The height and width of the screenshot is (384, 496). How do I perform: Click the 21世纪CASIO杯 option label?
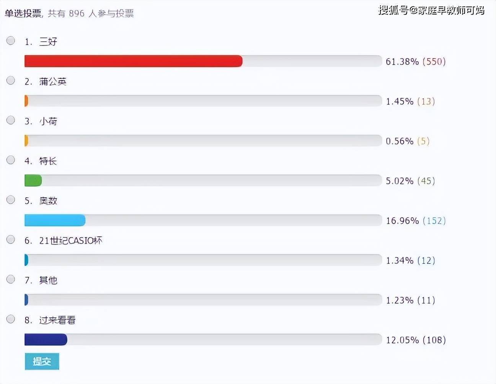pyautogui.click(x=71, y=241)
